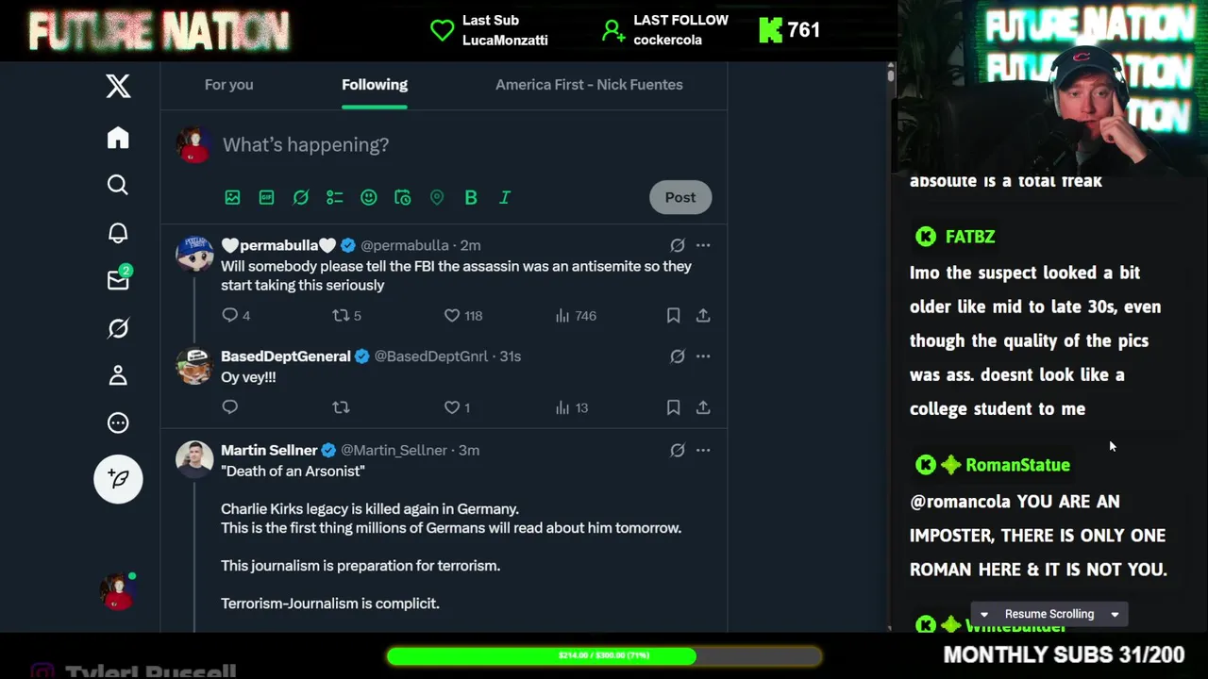Schedule post icon in composer
Viewport: 1208px width, 679px height.
pos(402,197)
